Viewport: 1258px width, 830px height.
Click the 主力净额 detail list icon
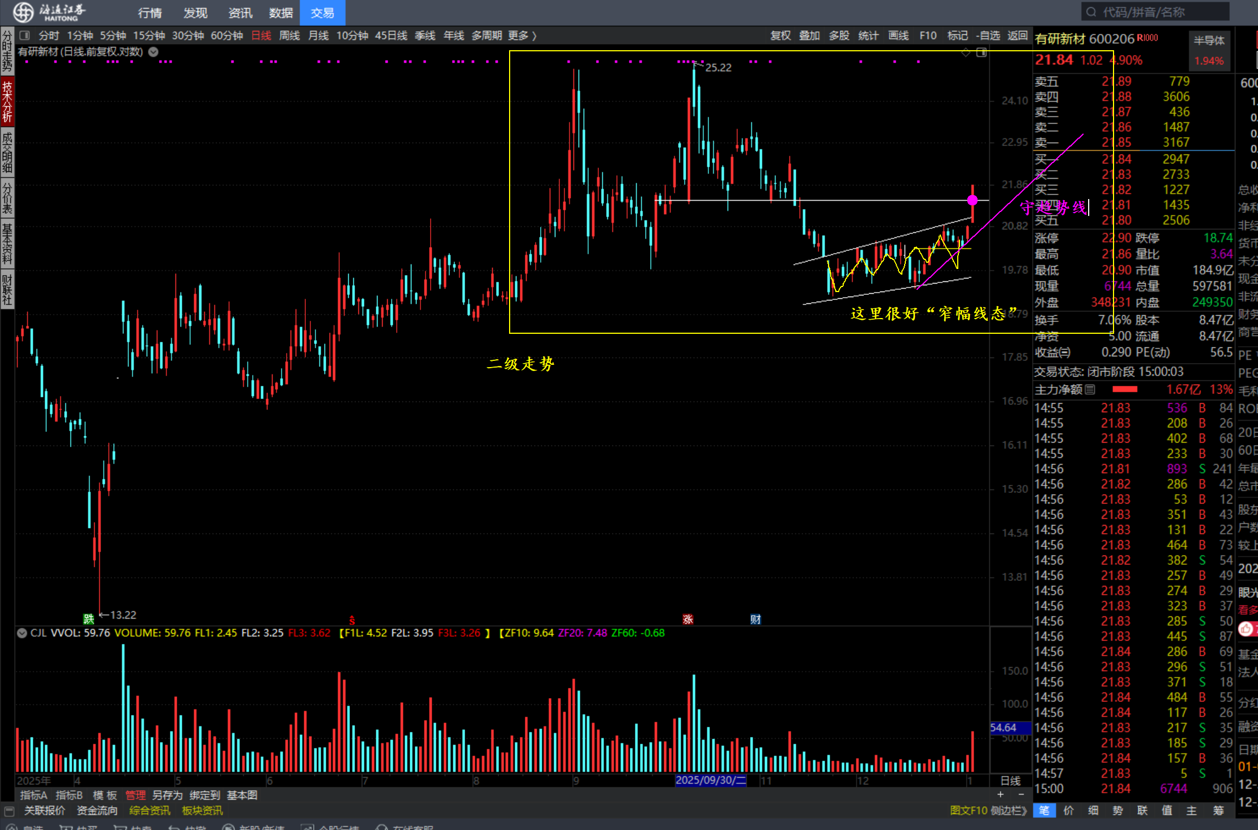coord(1090,389)
